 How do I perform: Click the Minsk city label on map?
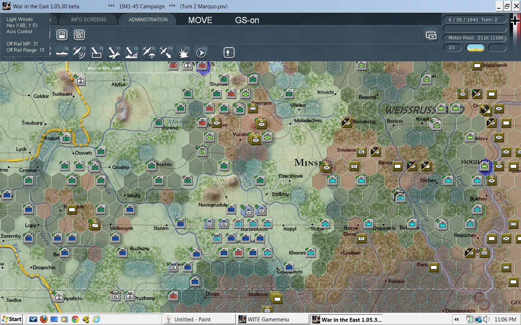[308, 162]
